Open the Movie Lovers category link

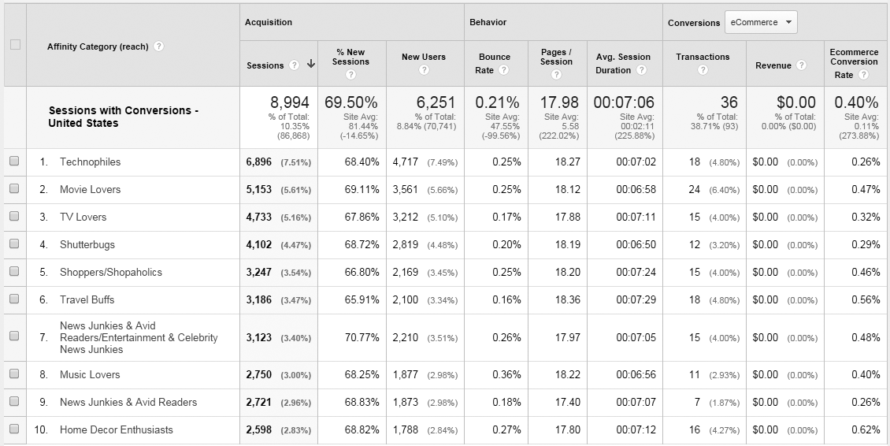(x=90, y=189)
